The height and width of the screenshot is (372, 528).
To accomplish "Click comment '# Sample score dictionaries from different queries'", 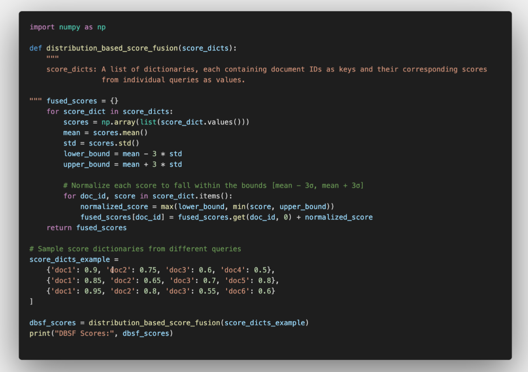I will tap(135, 249).
